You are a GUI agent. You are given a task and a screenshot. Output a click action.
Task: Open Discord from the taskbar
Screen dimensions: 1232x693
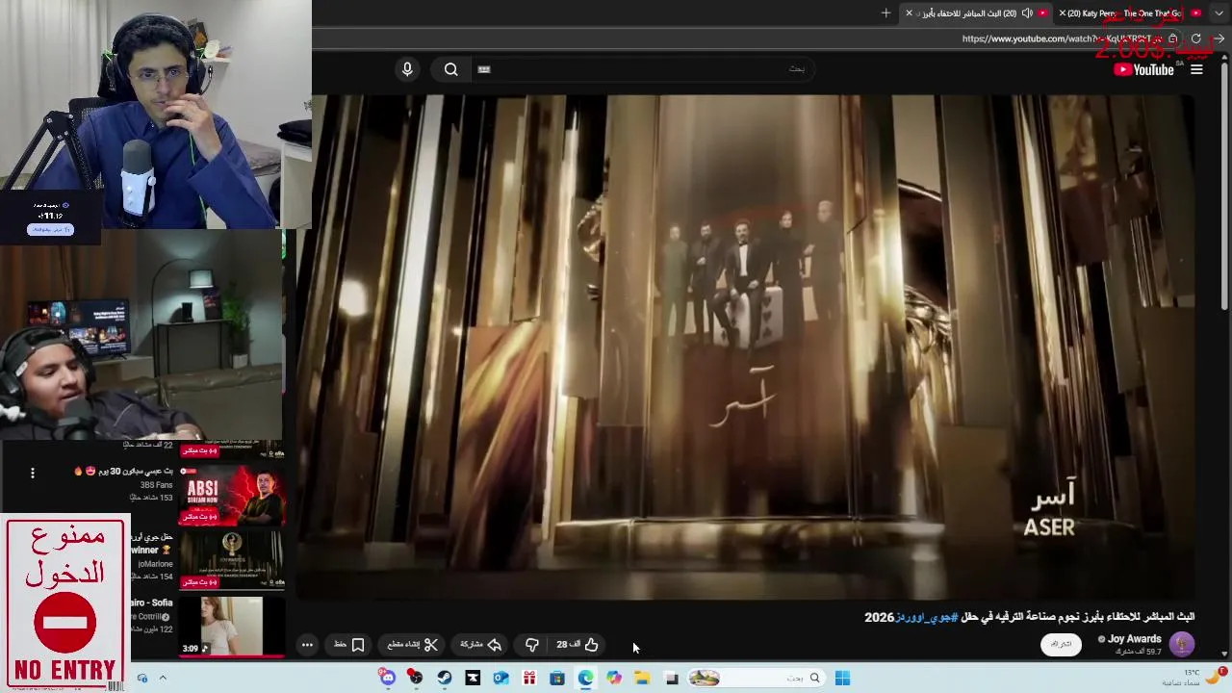387,679
